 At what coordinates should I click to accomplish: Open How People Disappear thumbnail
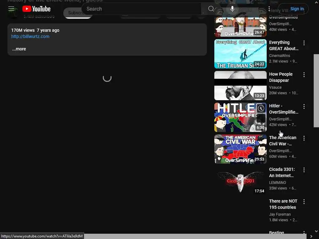click(x=240, y=86)
